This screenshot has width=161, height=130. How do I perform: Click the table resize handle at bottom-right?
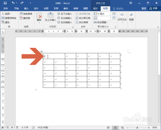pyautogui.click(x=121, y=88)
